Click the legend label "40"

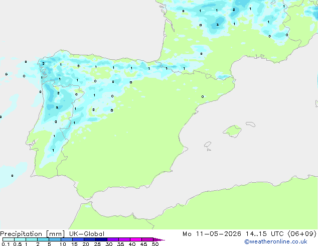[x=132, y=244]
